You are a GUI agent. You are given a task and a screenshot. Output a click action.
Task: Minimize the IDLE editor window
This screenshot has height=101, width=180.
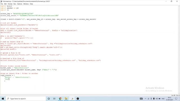click(166, 1)
